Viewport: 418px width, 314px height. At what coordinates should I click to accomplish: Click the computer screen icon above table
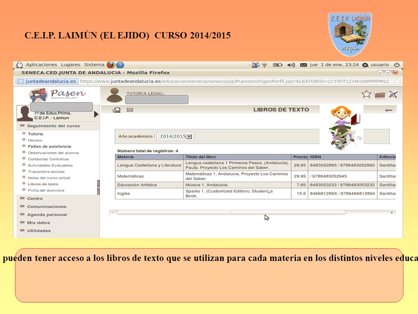point(117,110)
